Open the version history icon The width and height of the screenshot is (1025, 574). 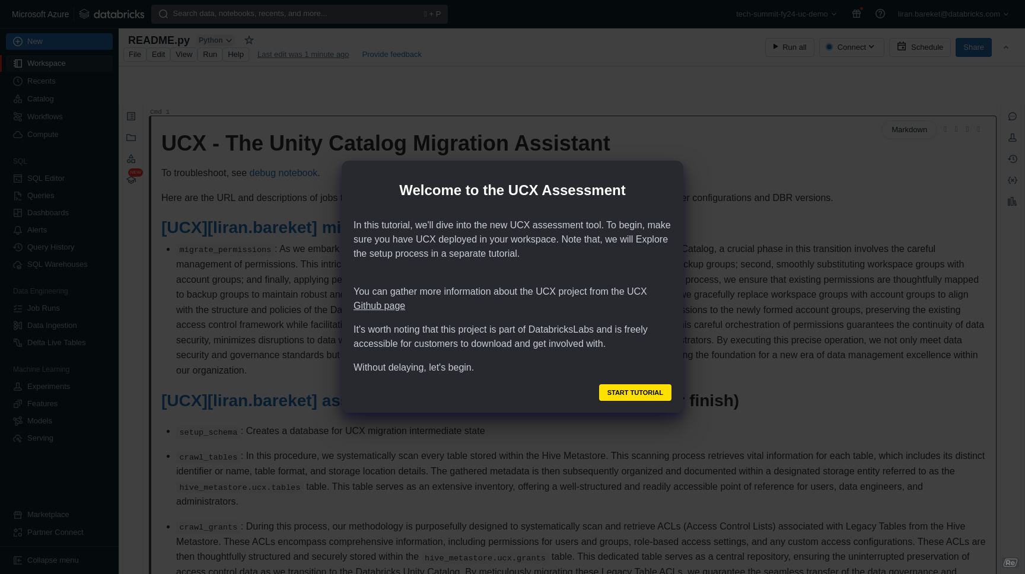click(x=1013, y=159)
